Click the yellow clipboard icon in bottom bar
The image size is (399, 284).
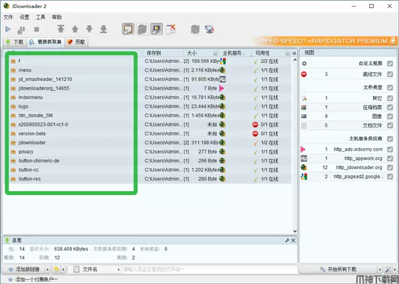click(57, 269)
